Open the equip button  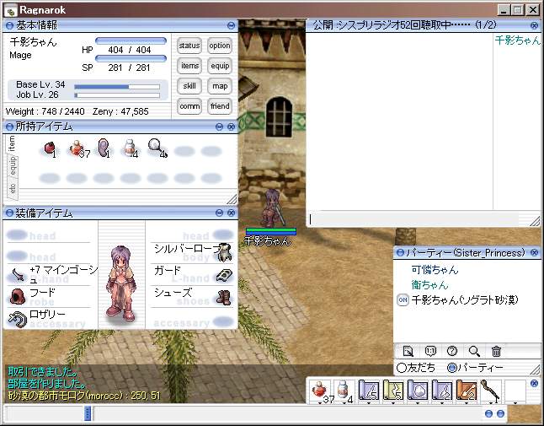[x=220, y=66]
